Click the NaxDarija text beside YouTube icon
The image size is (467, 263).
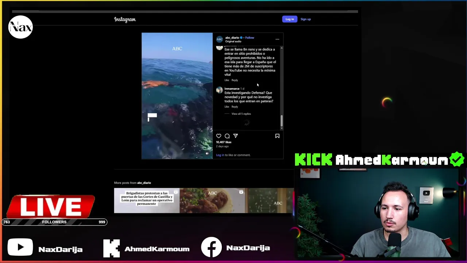[x=60, y=249]
